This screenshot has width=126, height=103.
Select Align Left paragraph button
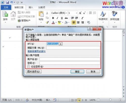coord(74,22)
